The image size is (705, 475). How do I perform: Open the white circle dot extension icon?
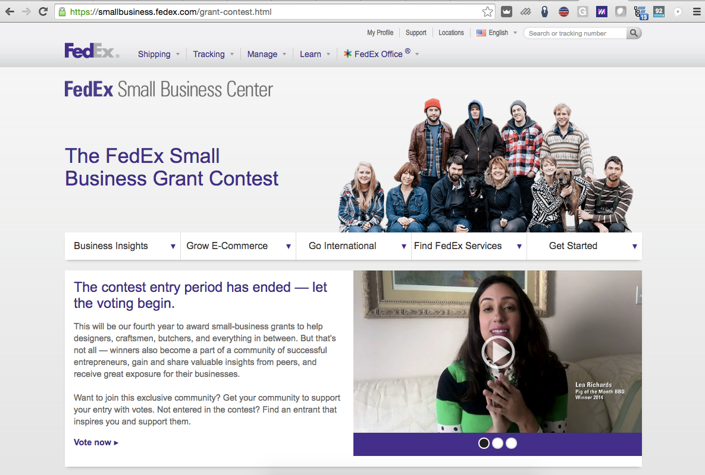678,12
